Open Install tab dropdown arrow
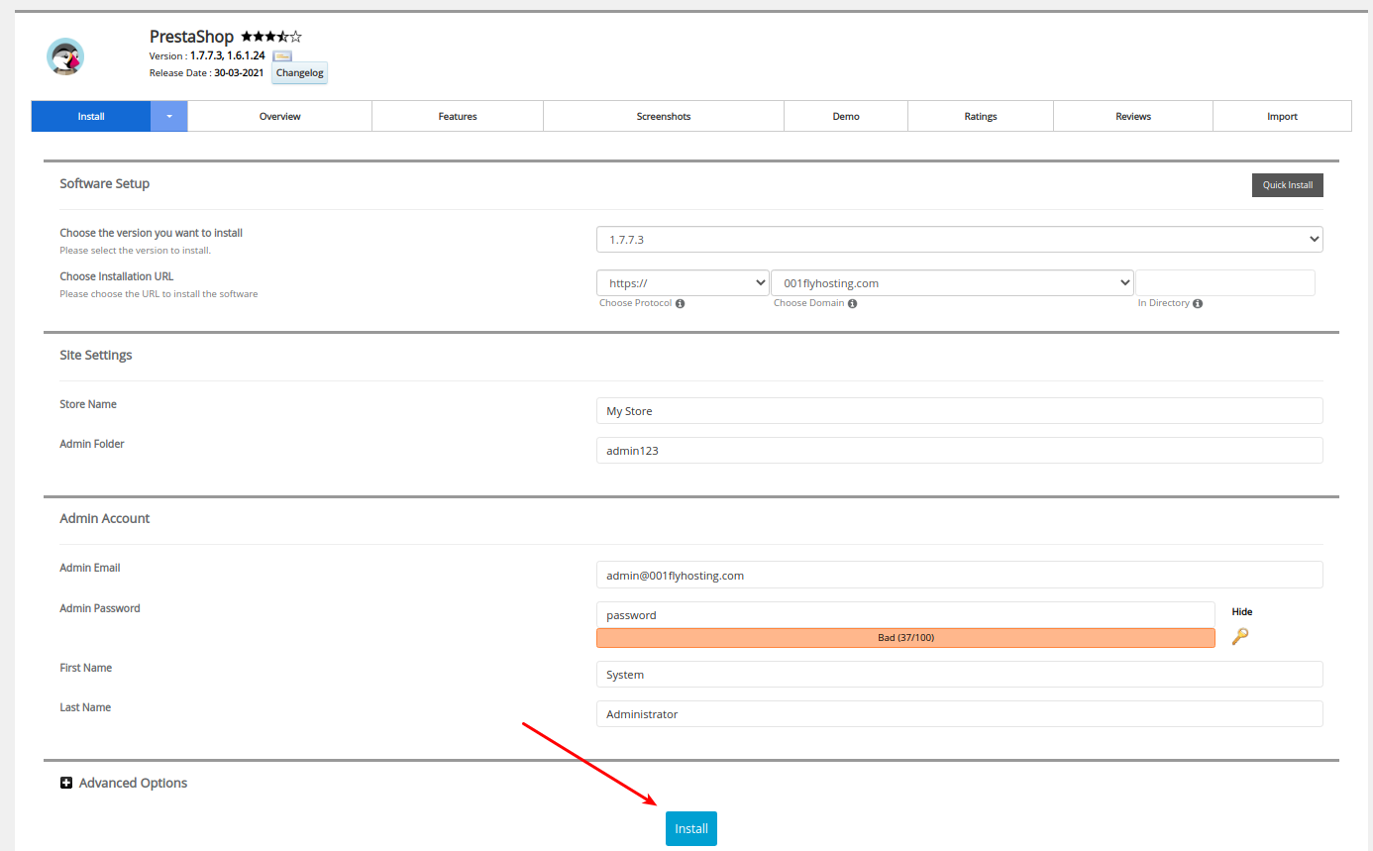 [169, 116]
